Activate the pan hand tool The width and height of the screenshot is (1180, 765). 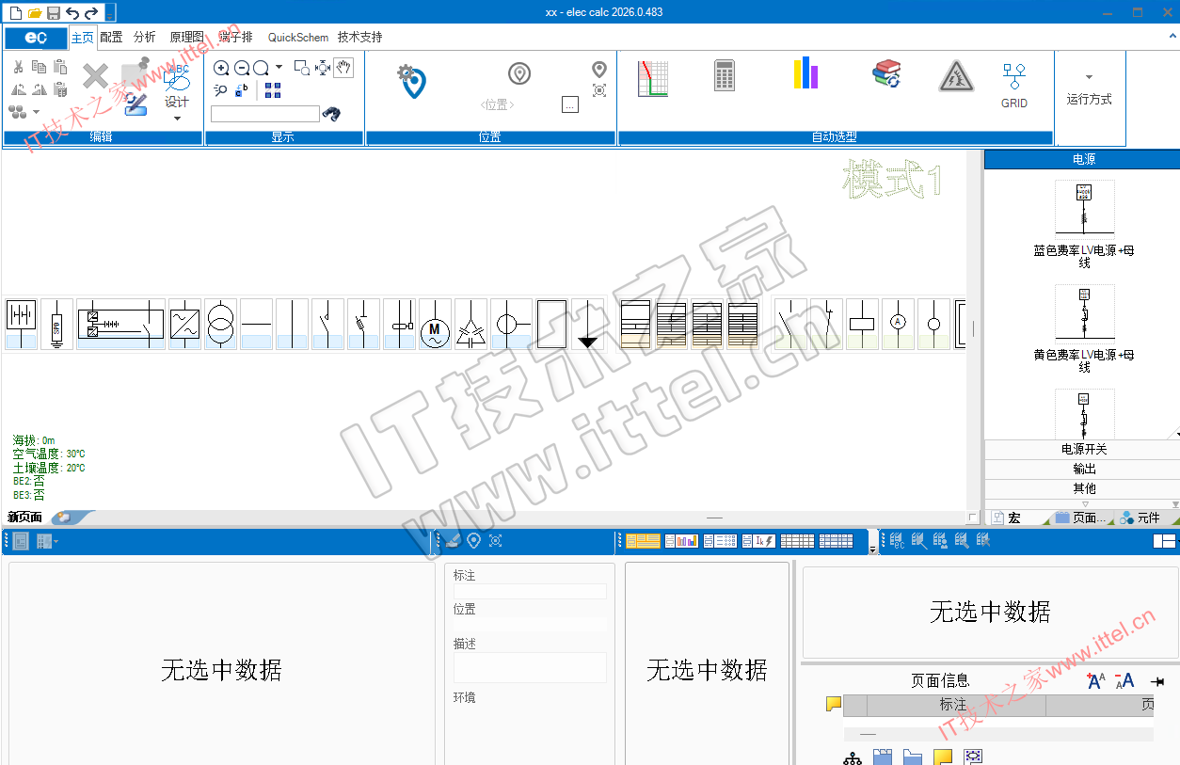pyautogui.click(x=344, y=67)
